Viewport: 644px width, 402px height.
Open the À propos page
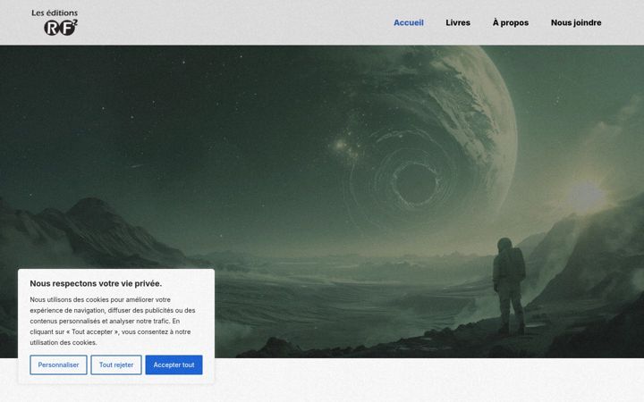pyautogui.click(x=511, y=22)
